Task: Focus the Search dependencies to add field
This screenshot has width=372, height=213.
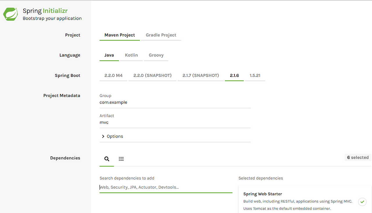Action: click(x=166, y=187)
